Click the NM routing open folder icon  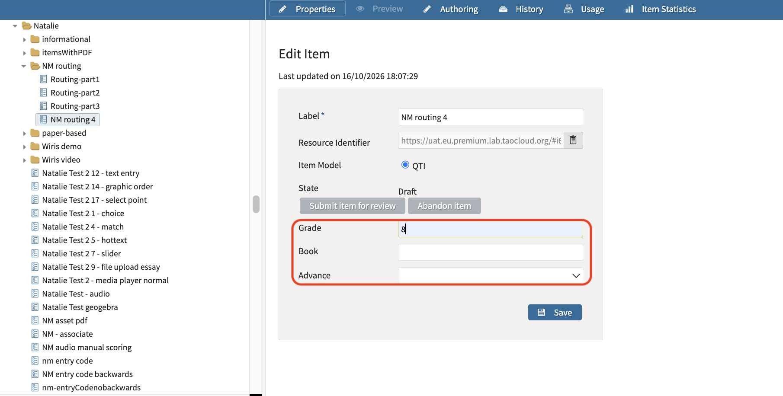[35, 66]
